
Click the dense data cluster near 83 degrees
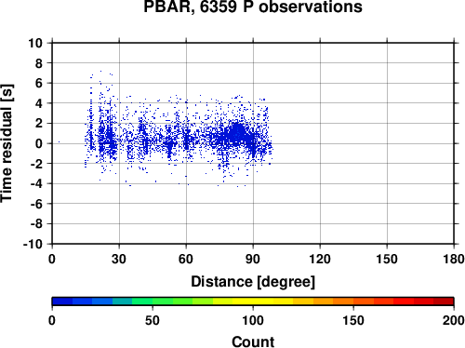tap(237, 133)
